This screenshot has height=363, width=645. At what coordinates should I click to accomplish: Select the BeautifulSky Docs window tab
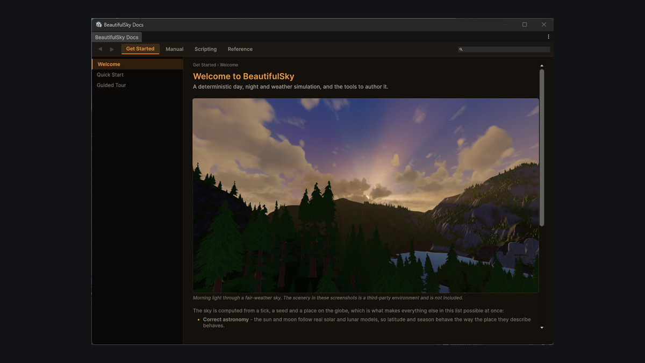[117, 37]
